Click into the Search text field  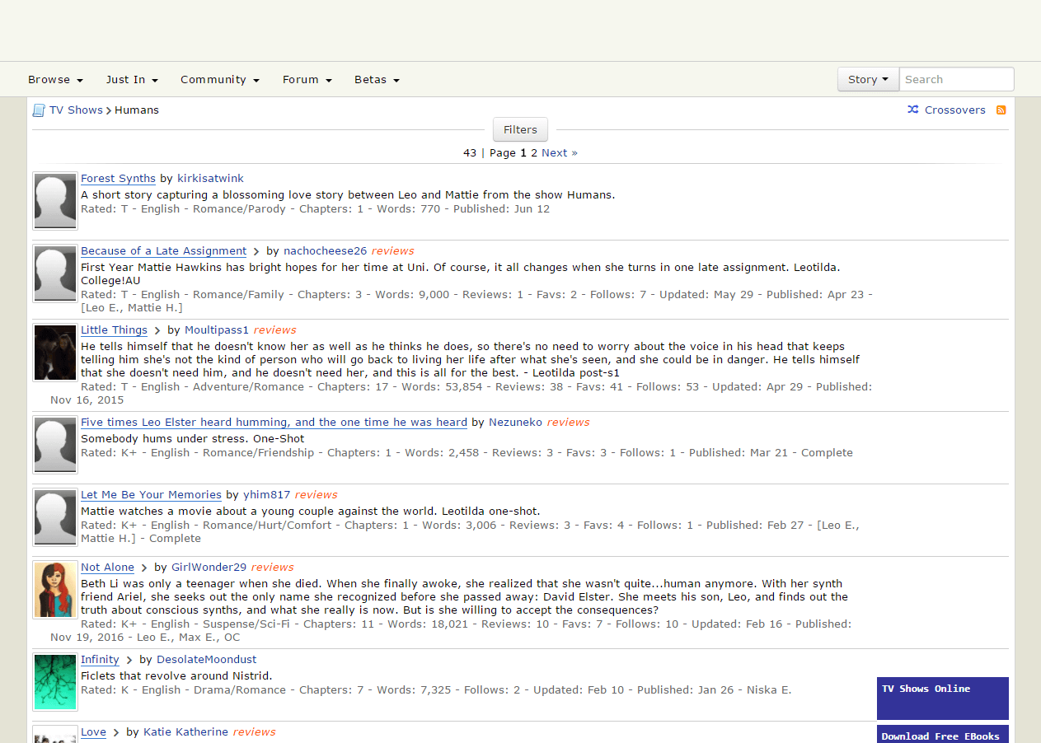tap(956, 80)
